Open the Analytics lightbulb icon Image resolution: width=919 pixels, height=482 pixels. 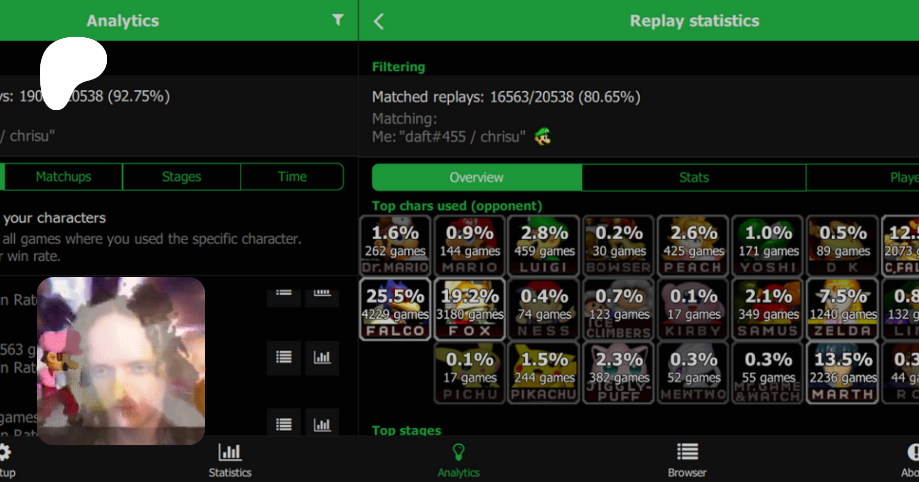tap(458, 452)
